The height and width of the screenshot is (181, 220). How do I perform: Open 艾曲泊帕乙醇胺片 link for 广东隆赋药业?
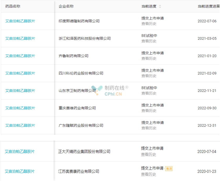pyautogui.click(x=20, y=125)
